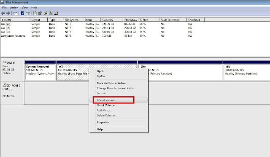Click the 398.41 GB free space cell

[130, 32]
